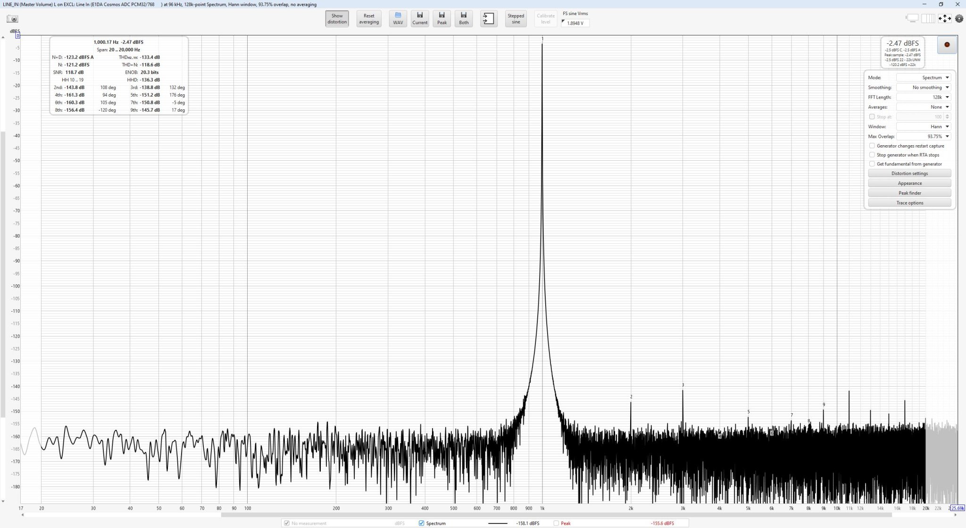Image resolution: width=966 pixels, height=528 pixels.
Task: Click the 2nd harmonic -143.8 dB value
Action: click(75, 87)
